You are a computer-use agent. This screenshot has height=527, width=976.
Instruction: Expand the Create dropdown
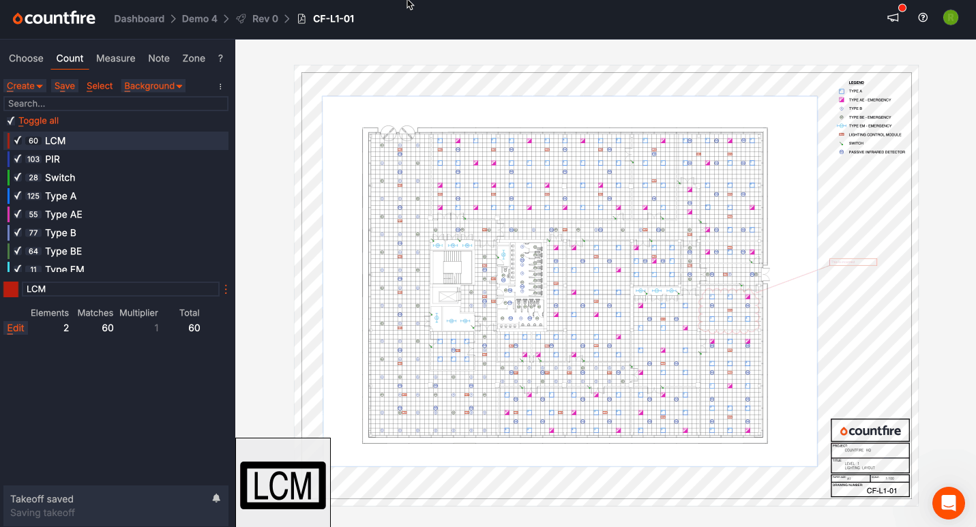click(x=25, y=86)
